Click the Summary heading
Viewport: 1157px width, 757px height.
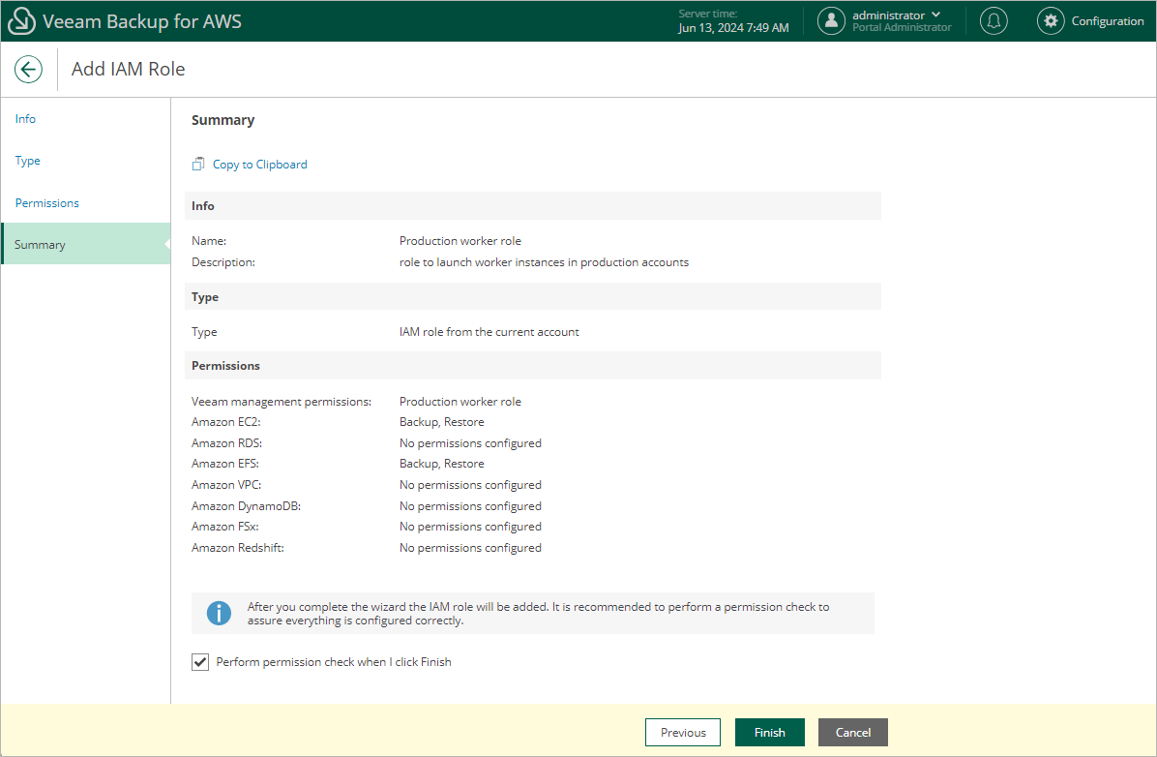[x=222, y=120]
